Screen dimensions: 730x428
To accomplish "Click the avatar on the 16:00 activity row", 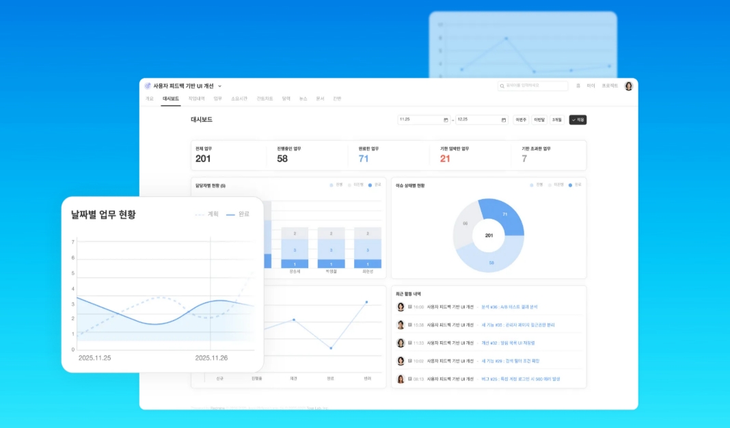I will (x=401, y=307).
